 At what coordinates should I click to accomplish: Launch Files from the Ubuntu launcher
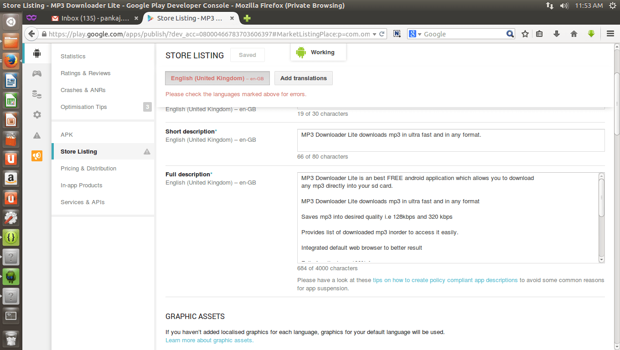tap(11, 41)
